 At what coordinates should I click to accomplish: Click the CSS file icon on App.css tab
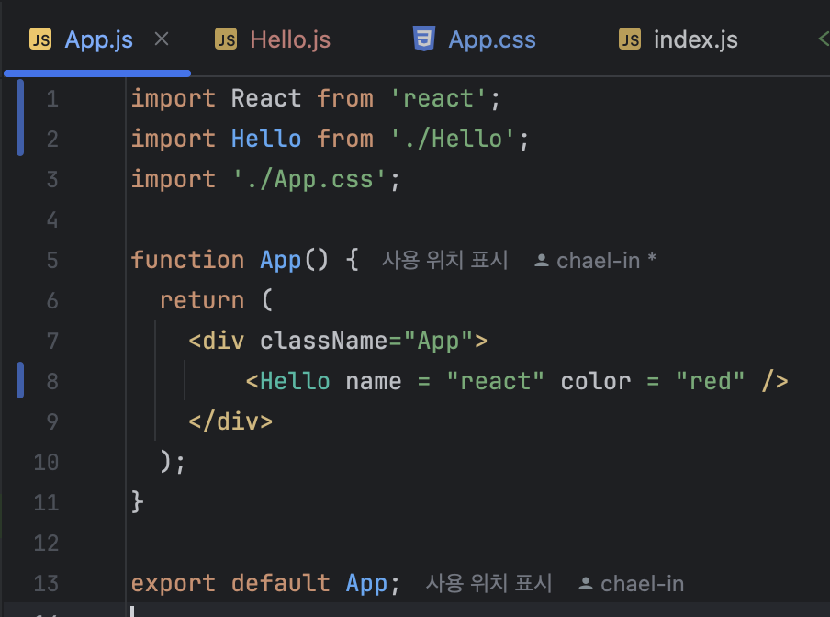click(424, 39)
